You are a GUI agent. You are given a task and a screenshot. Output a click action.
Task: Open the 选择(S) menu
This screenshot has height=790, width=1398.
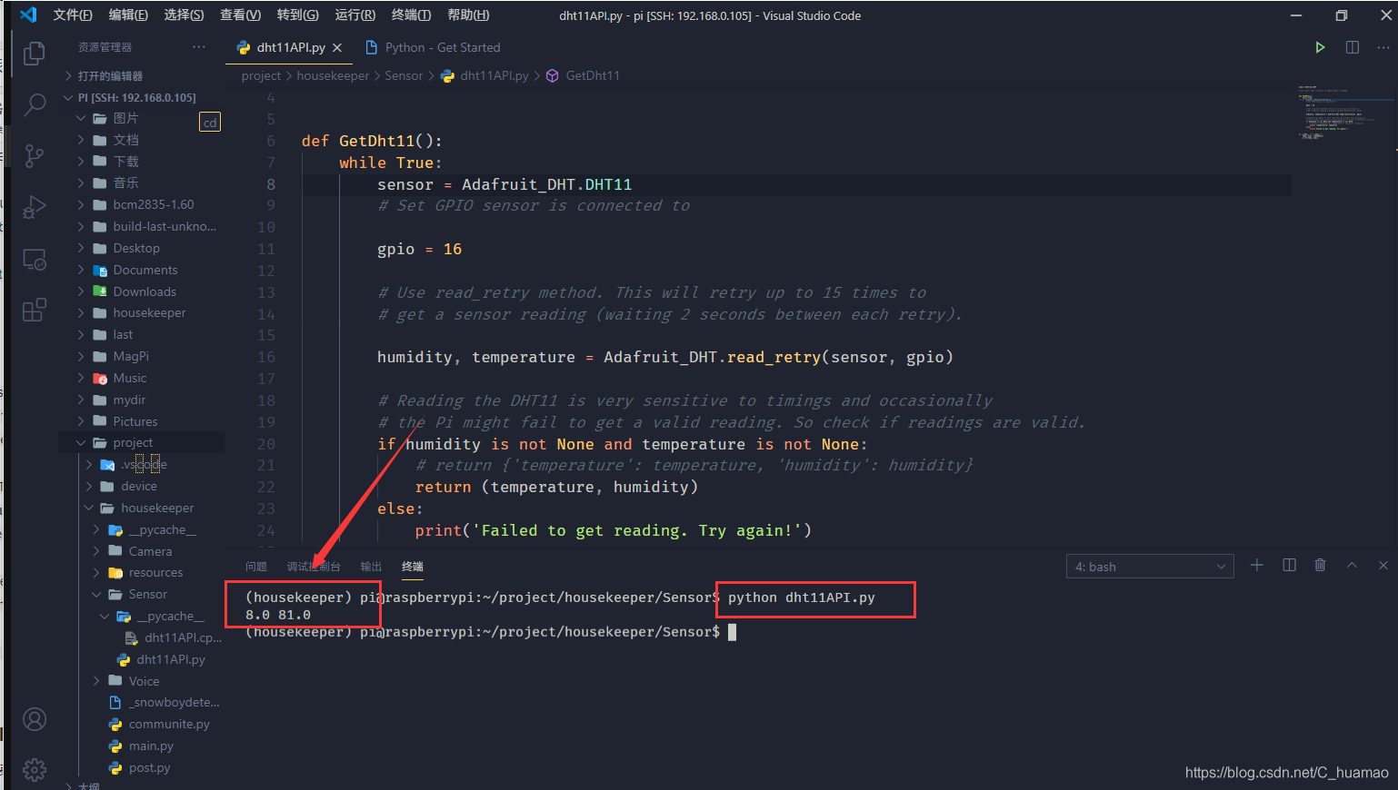pos(184,15)
